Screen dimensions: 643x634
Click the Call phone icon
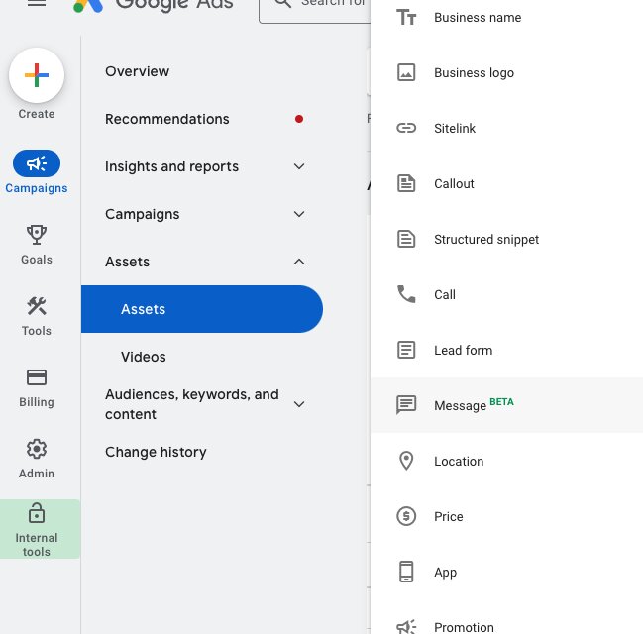[406, 294]
